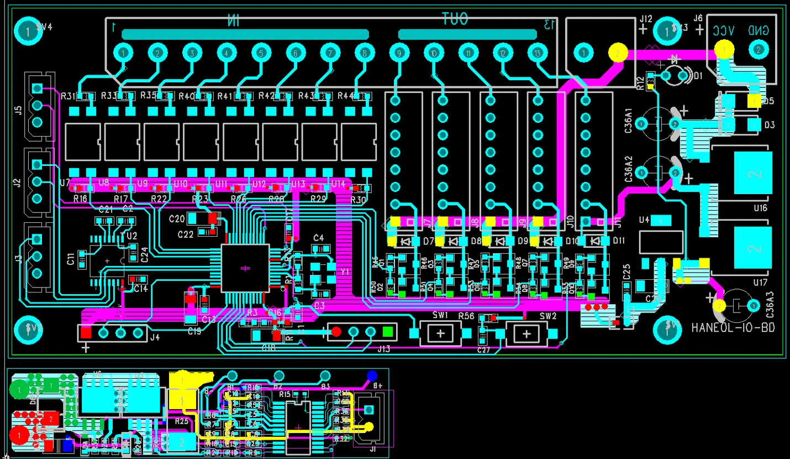This screenshot has height=459, width=790.
Task: Select the U4 component label
Action: tap(644, 220)
